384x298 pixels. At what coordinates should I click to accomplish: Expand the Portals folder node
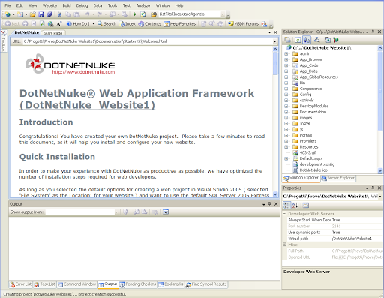coord(286,135)
